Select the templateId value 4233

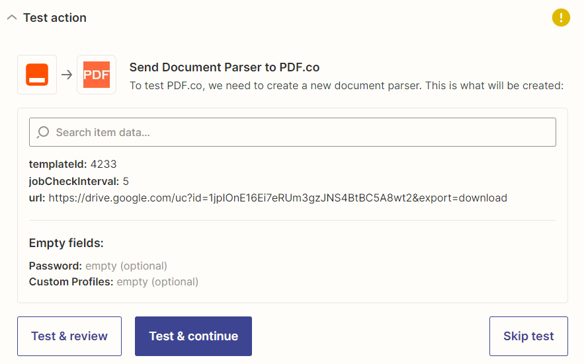pyautogui.click(x=104, y=164)
